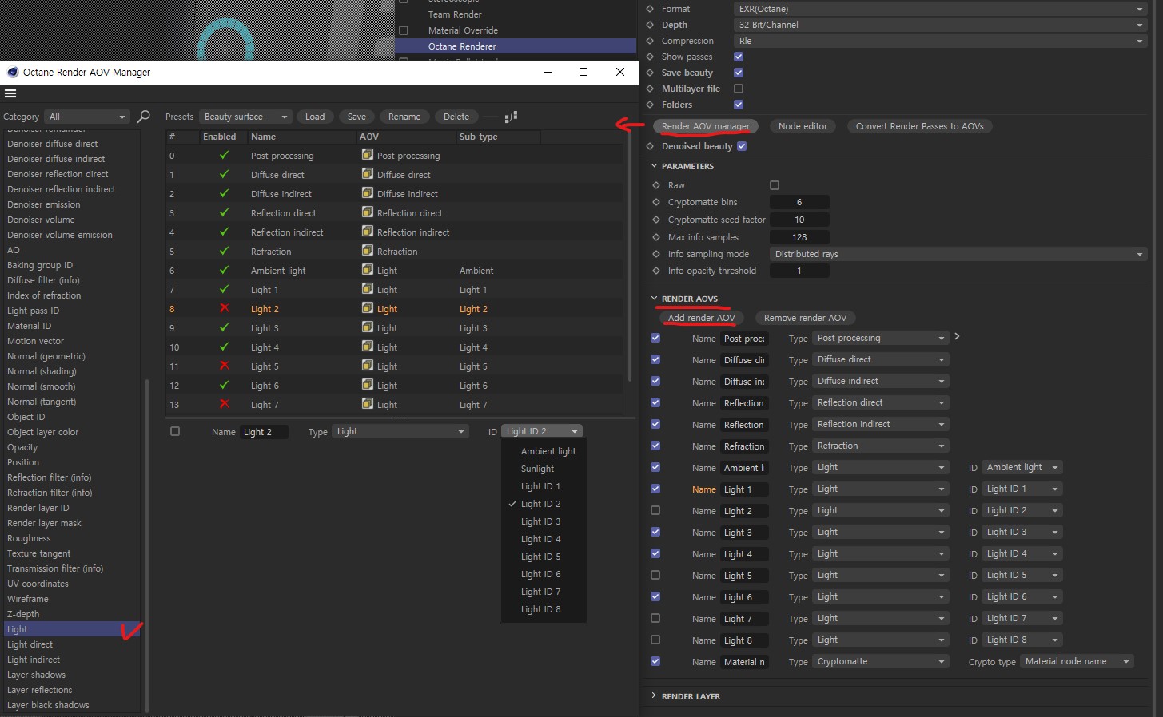Screen dimensions: 1163x717
Task: Toggle the Denoised beauty checkbox
Action: click(742, 146)
